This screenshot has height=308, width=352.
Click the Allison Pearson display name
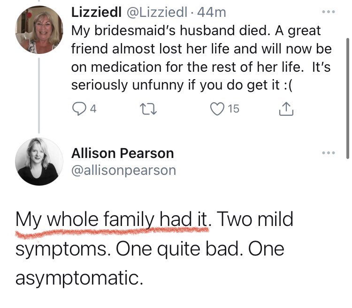pyautogui.click(x=122, y=153)
